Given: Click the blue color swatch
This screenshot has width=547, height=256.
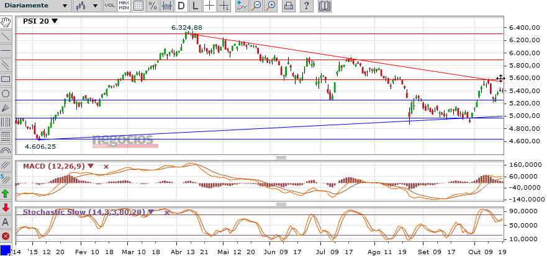Looking at the screenshot, I should pyautogui.click(x=5, y=250).
